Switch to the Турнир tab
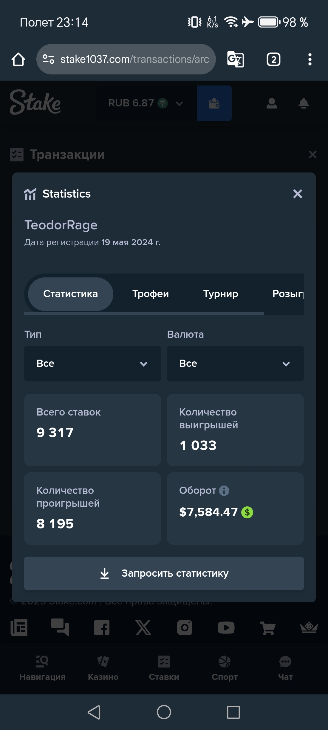The image size is (328, 730). click(221, 294)
